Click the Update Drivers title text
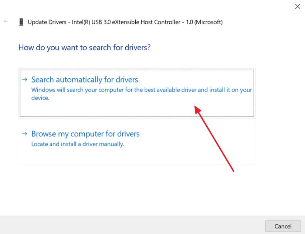Image resolution: width=305 pixels, height=234 pixels. click(x=125, y=22)
